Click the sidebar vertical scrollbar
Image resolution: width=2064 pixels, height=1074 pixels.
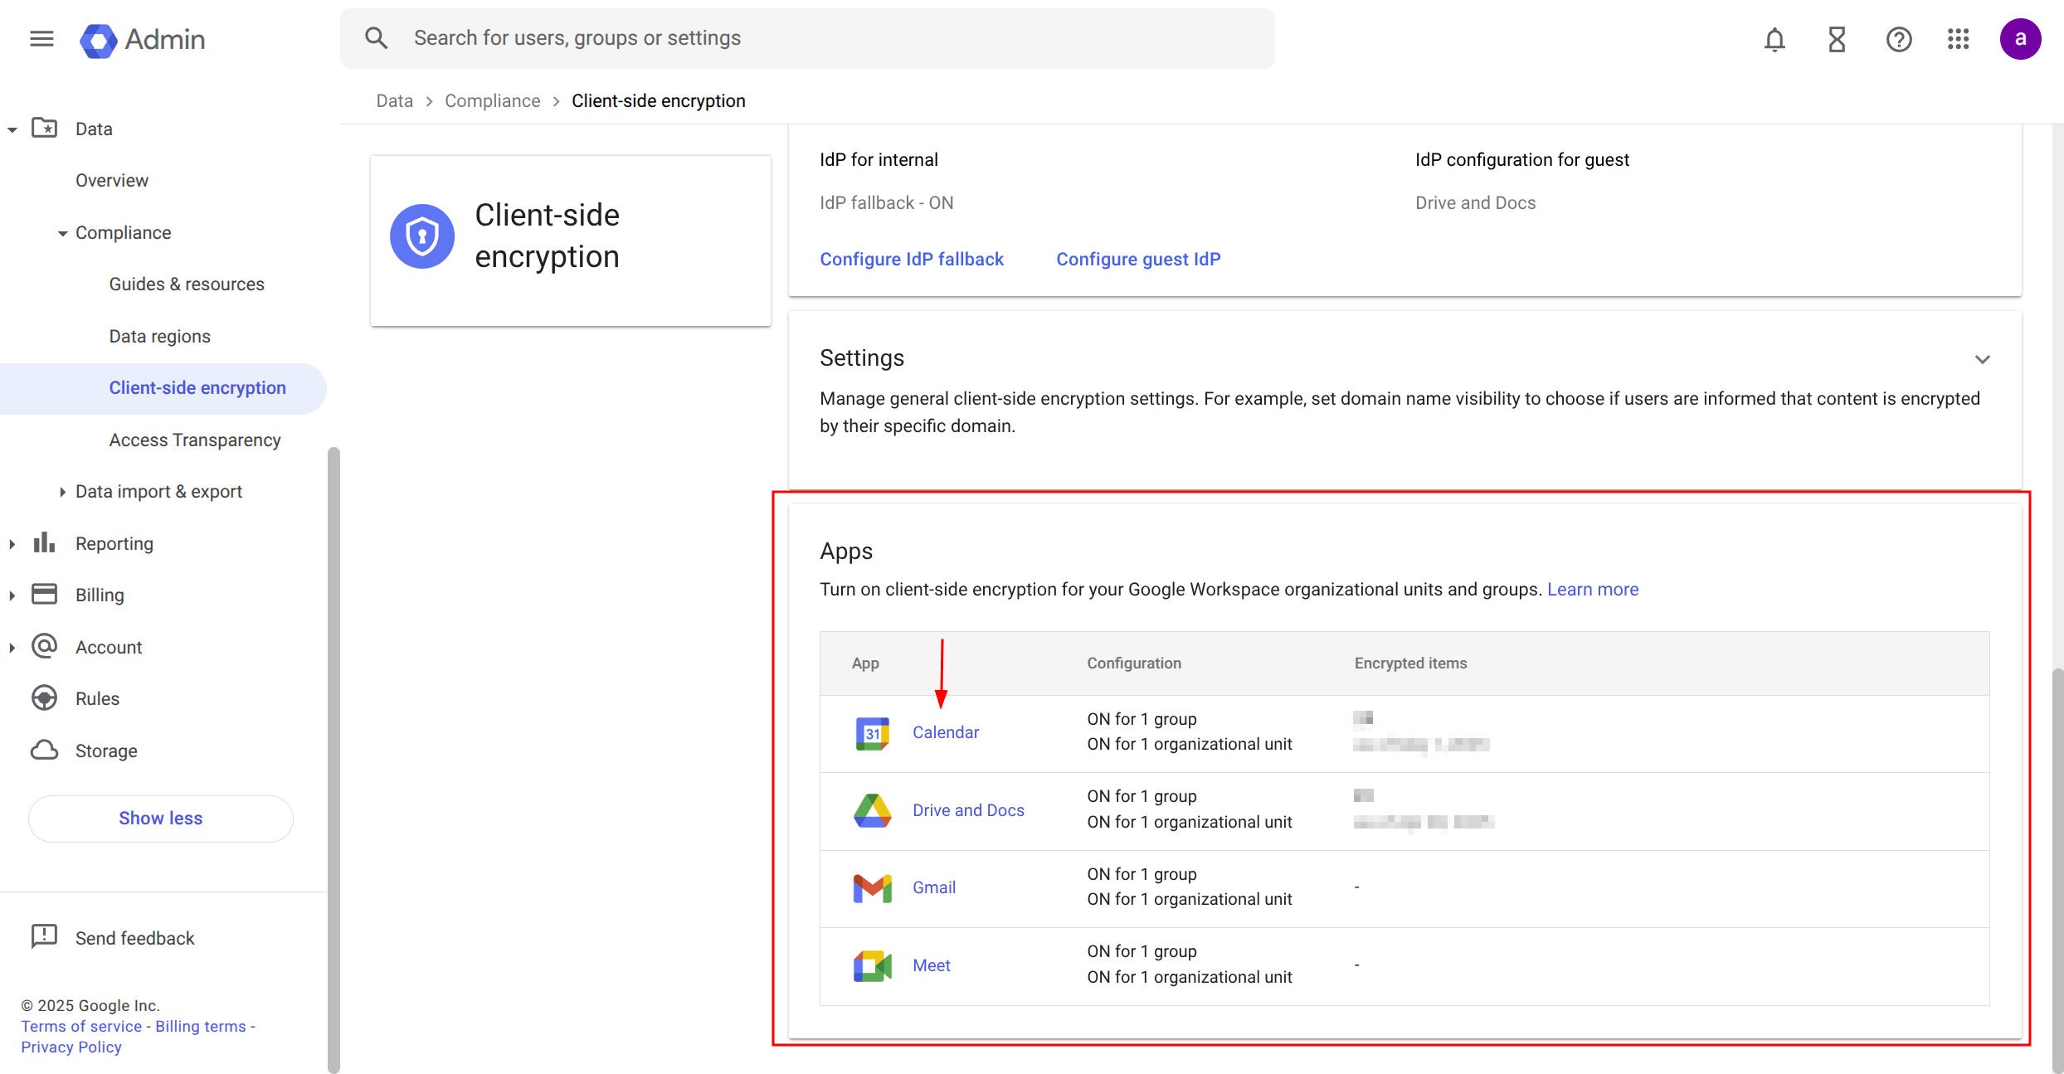point(333,759)
